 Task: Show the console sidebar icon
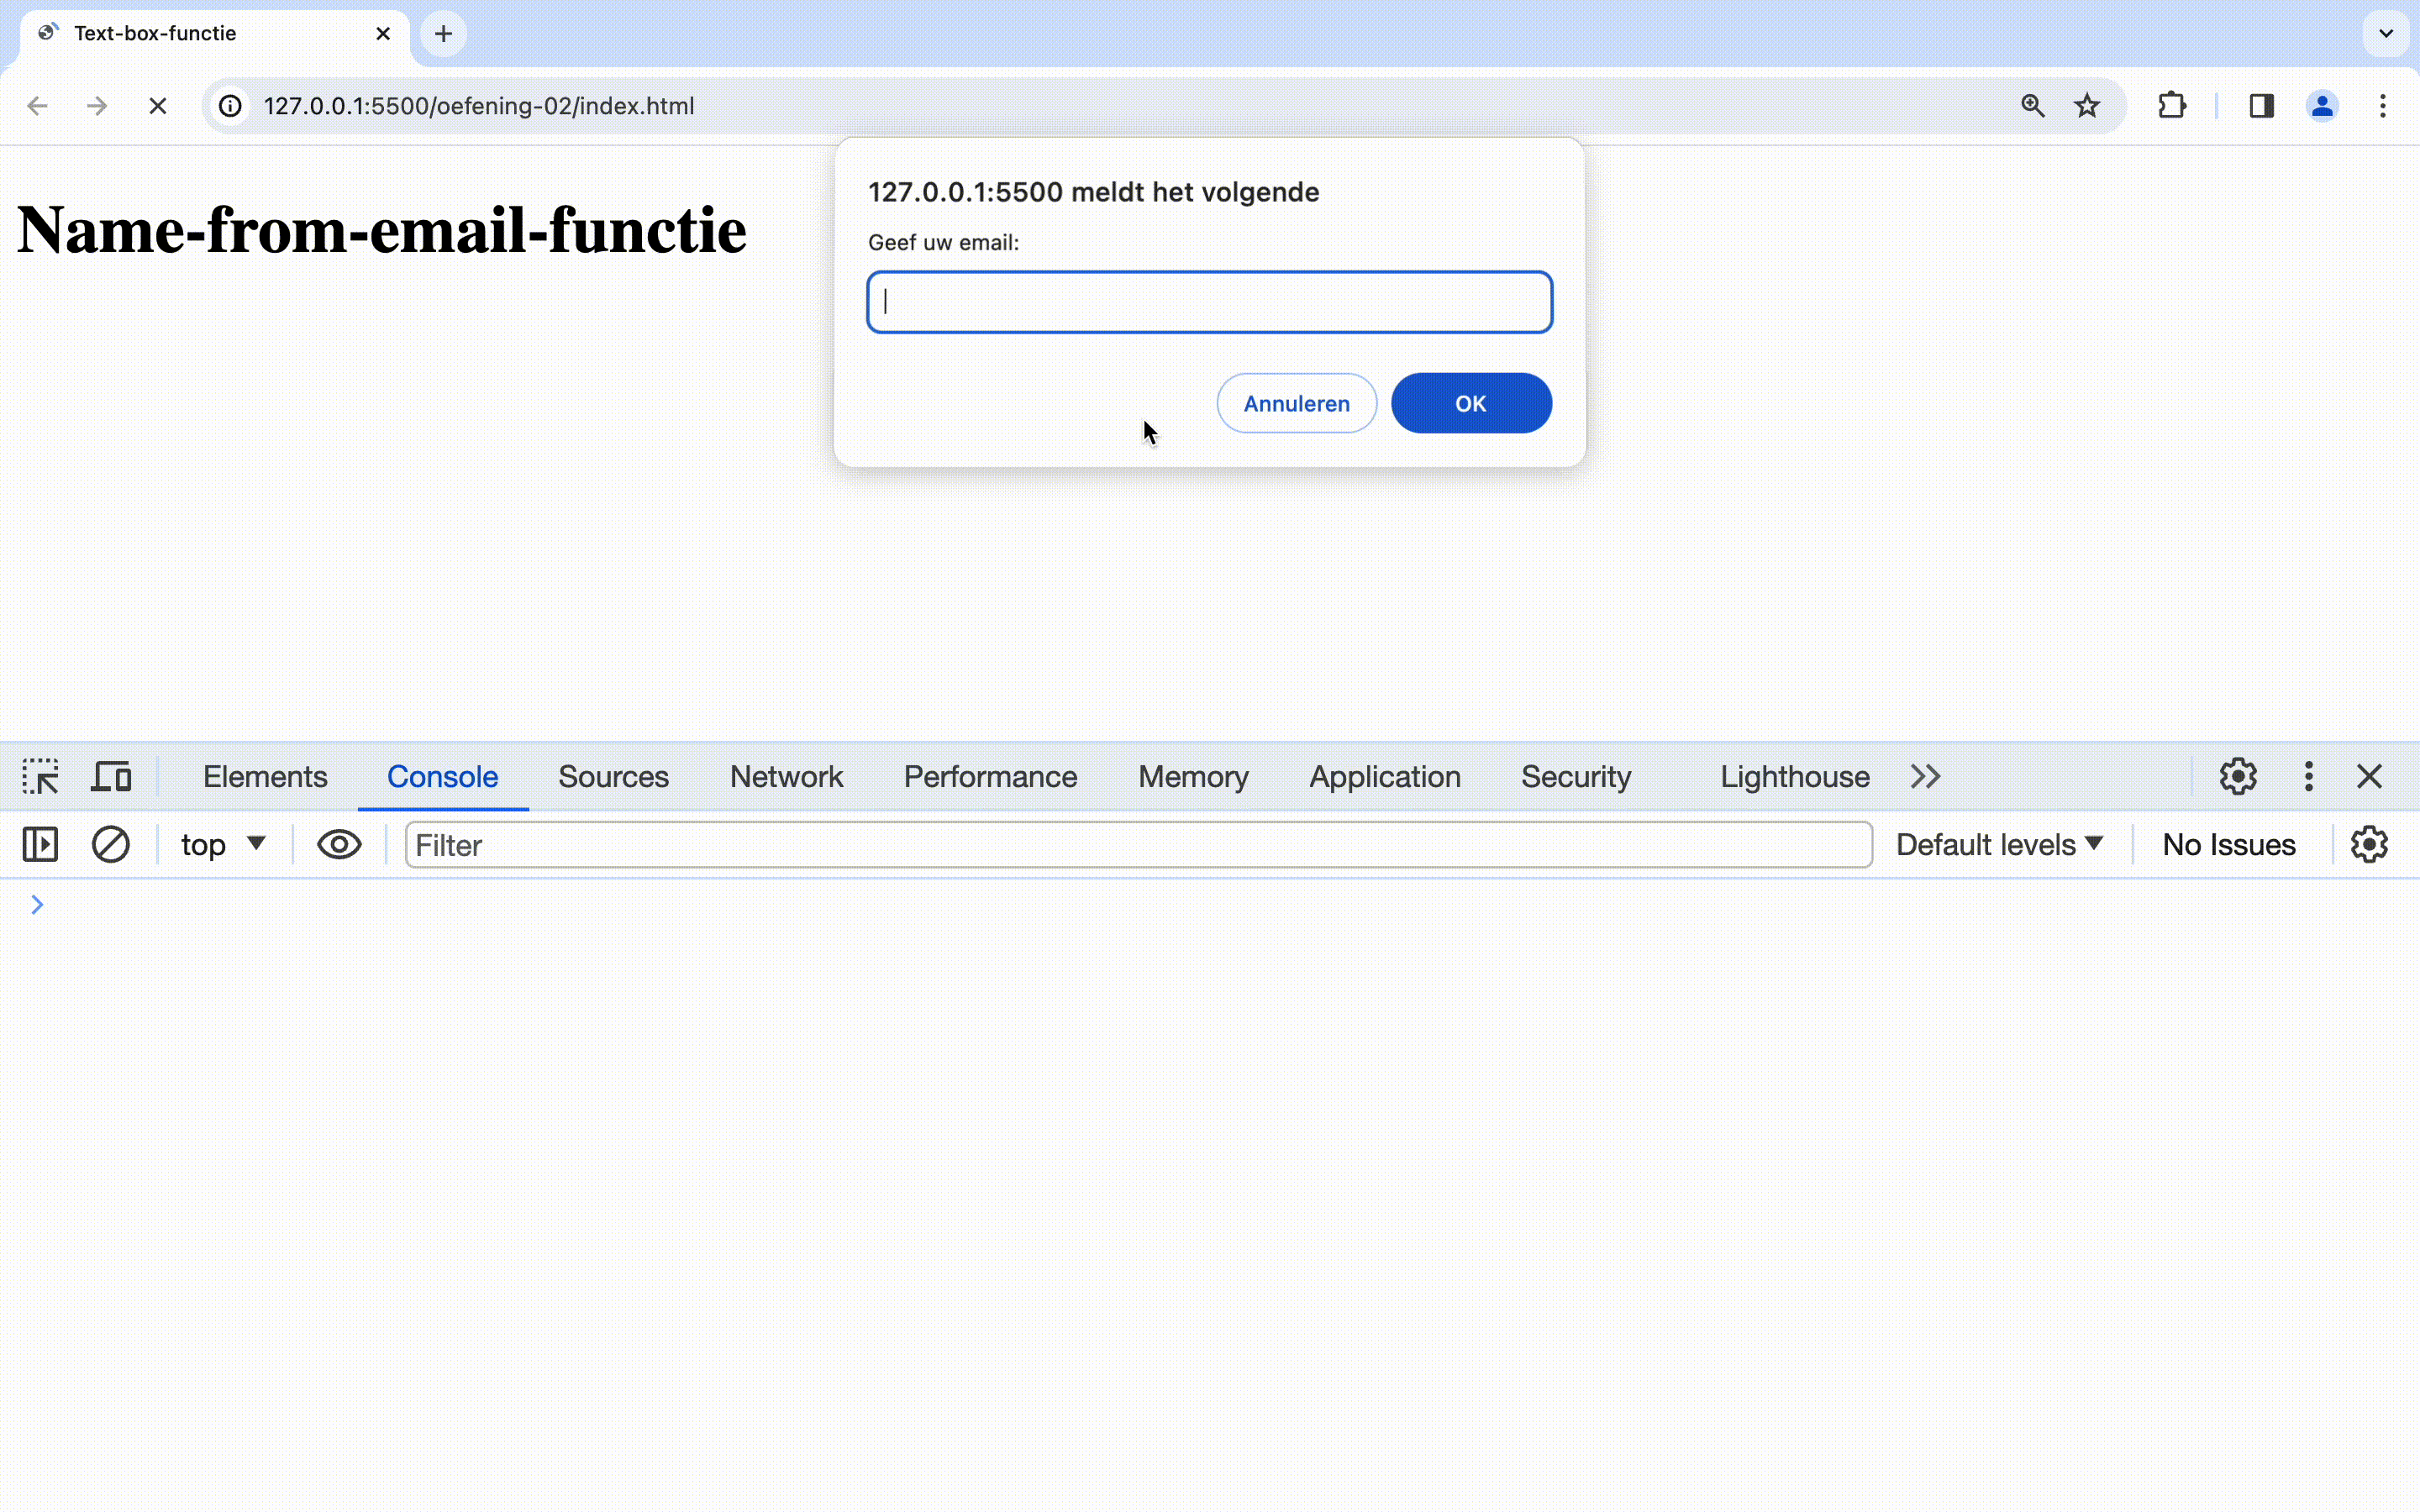click(x=40, y=844)
